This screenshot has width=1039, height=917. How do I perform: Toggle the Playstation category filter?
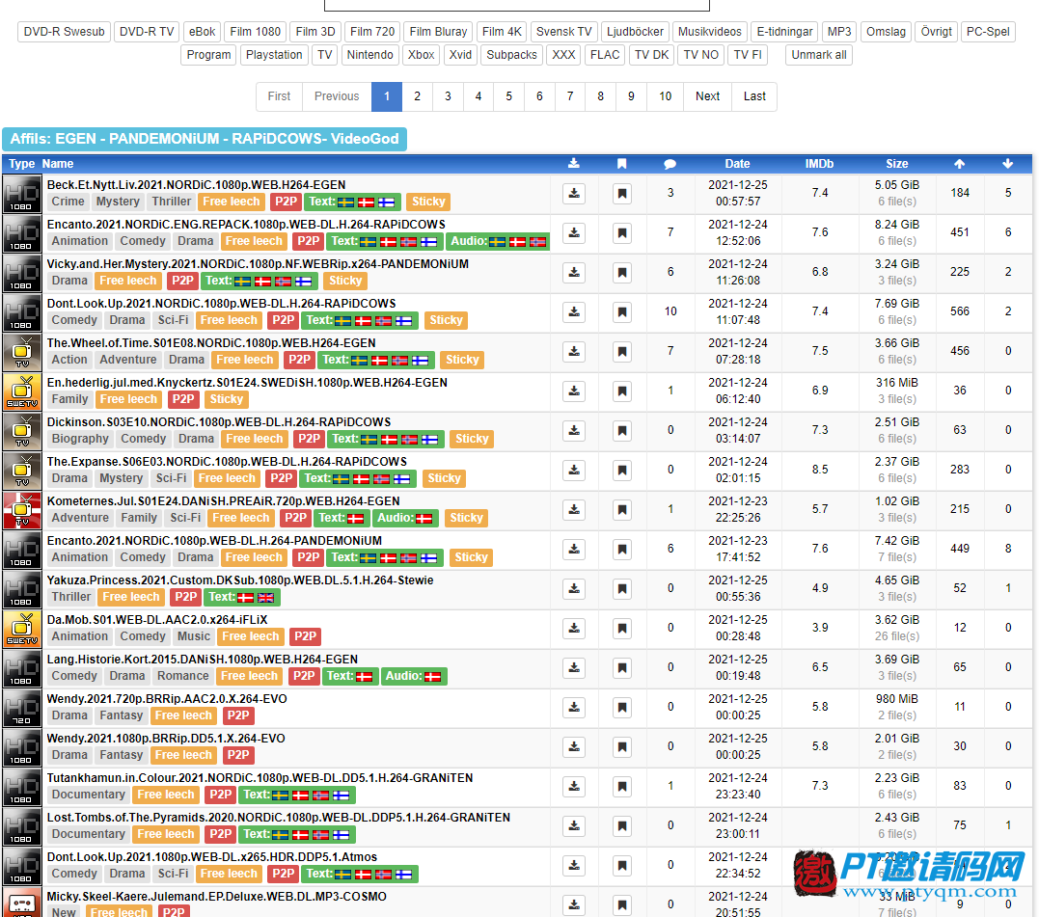point(274,55)
